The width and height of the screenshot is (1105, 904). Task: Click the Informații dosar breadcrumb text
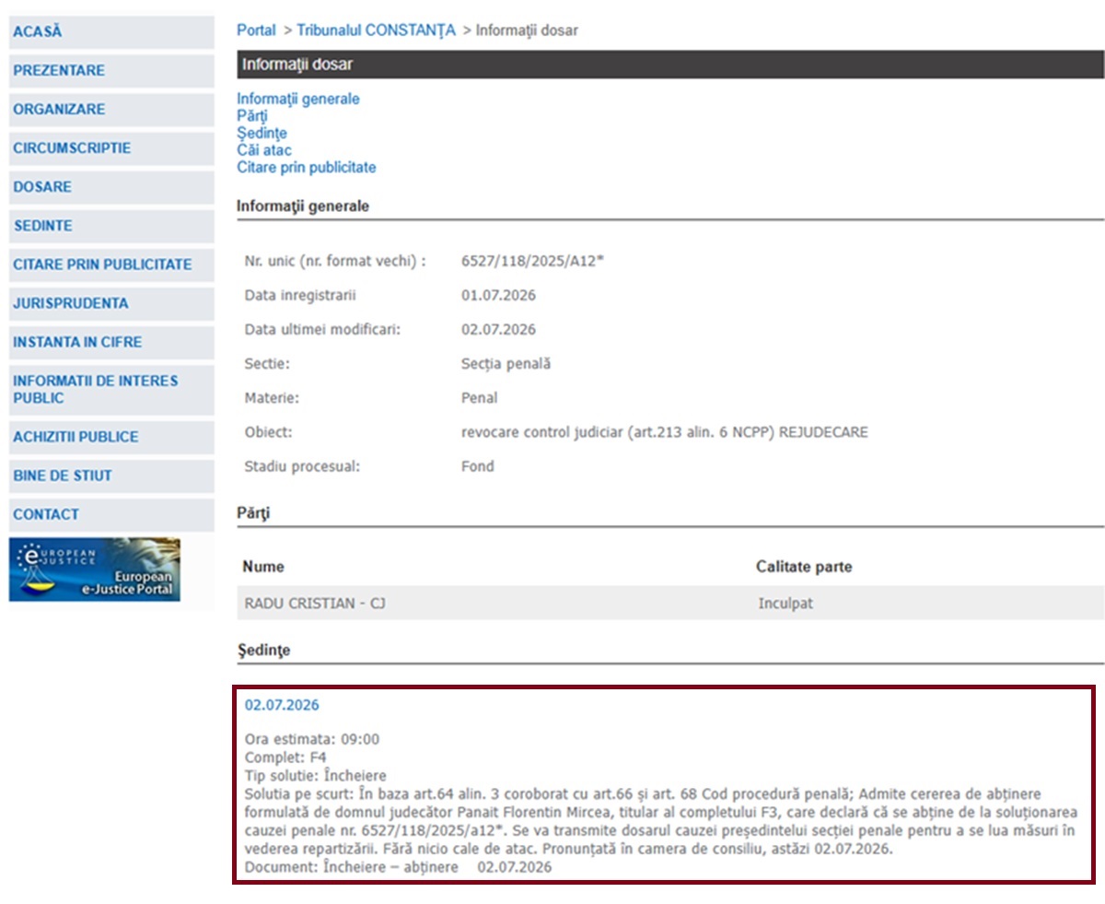click(527, 30)
